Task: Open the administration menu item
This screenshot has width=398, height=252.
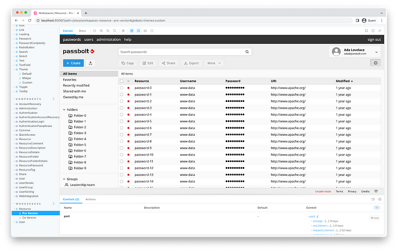Action: pos(108,39)
